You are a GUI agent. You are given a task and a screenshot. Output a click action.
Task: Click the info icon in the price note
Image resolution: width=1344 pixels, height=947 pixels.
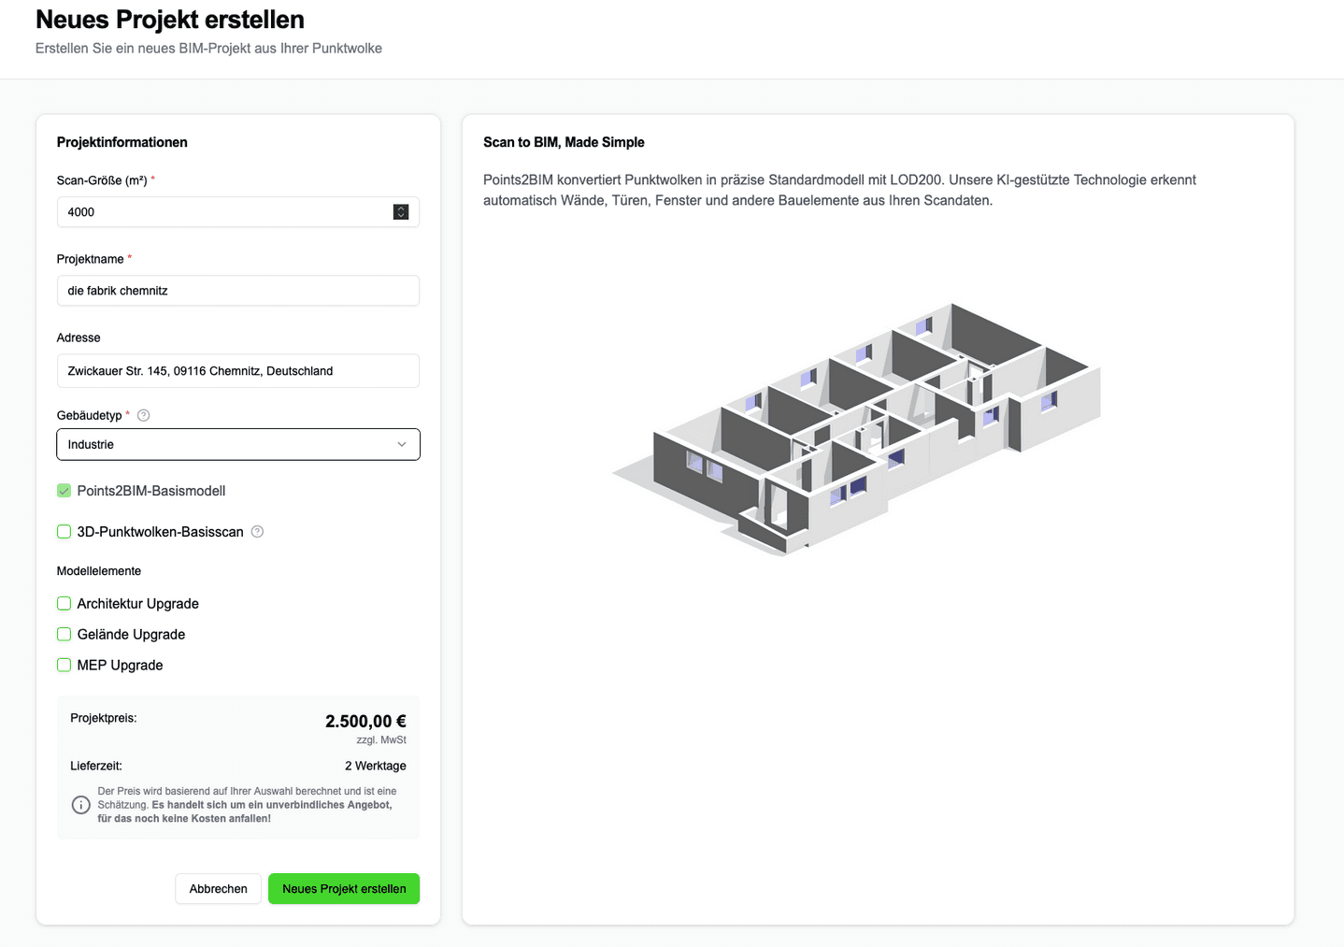(x=81, y=805)
